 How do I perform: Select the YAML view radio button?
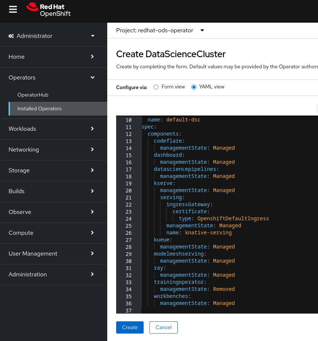[194, 87]
